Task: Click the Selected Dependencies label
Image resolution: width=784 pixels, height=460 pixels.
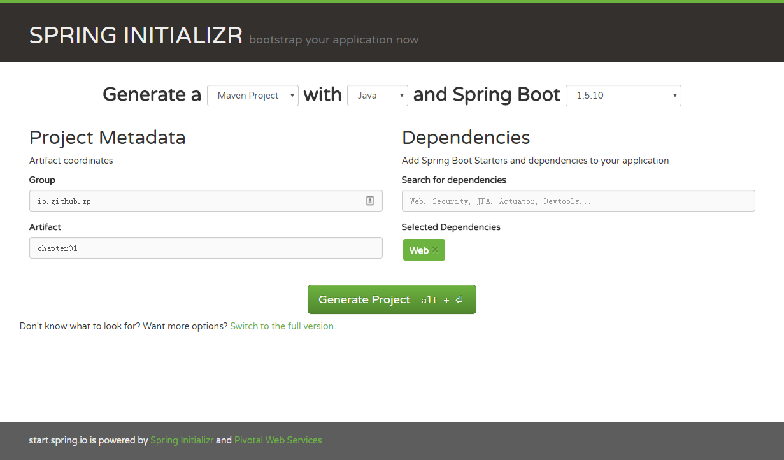Action: click(x=451, y=227)
